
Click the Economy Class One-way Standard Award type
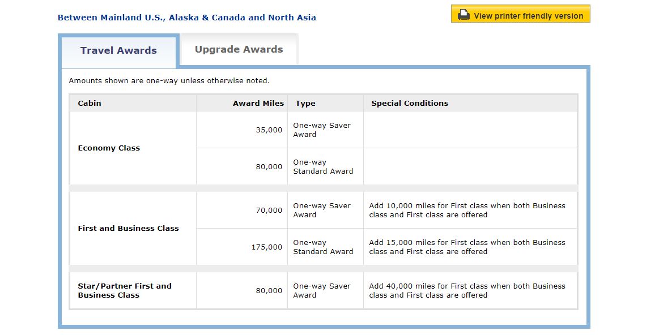(x=323, y=167)
